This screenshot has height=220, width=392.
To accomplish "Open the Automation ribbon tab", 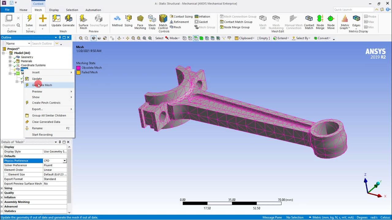I will 93,10.
